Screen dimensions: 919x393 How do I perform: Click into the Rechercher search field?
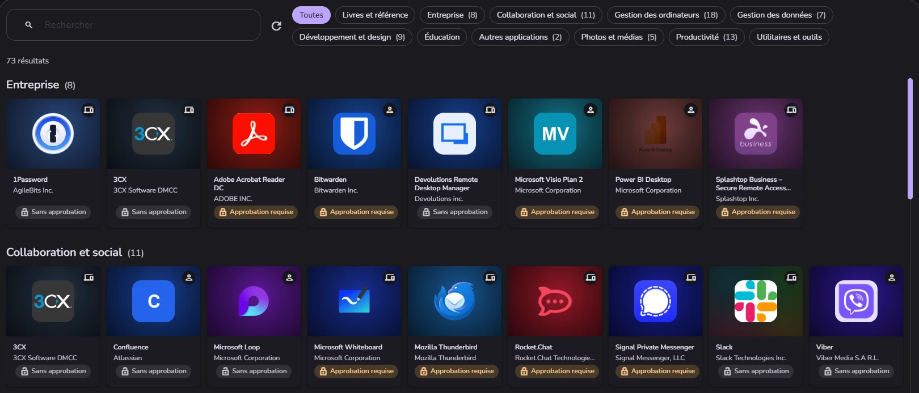tap(133, 25)
